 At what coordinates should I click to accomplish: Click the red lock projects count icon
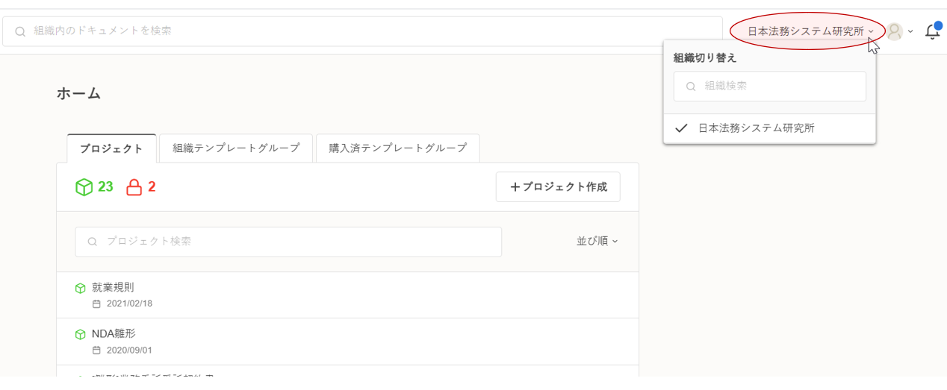pyautogui.click(x=134, y=187)
